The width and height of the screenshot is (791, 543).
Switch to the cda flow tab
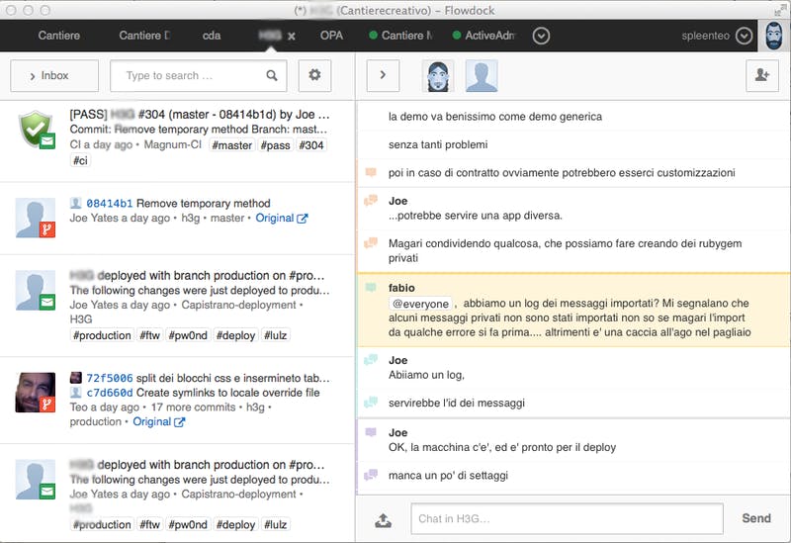(212, 36)
